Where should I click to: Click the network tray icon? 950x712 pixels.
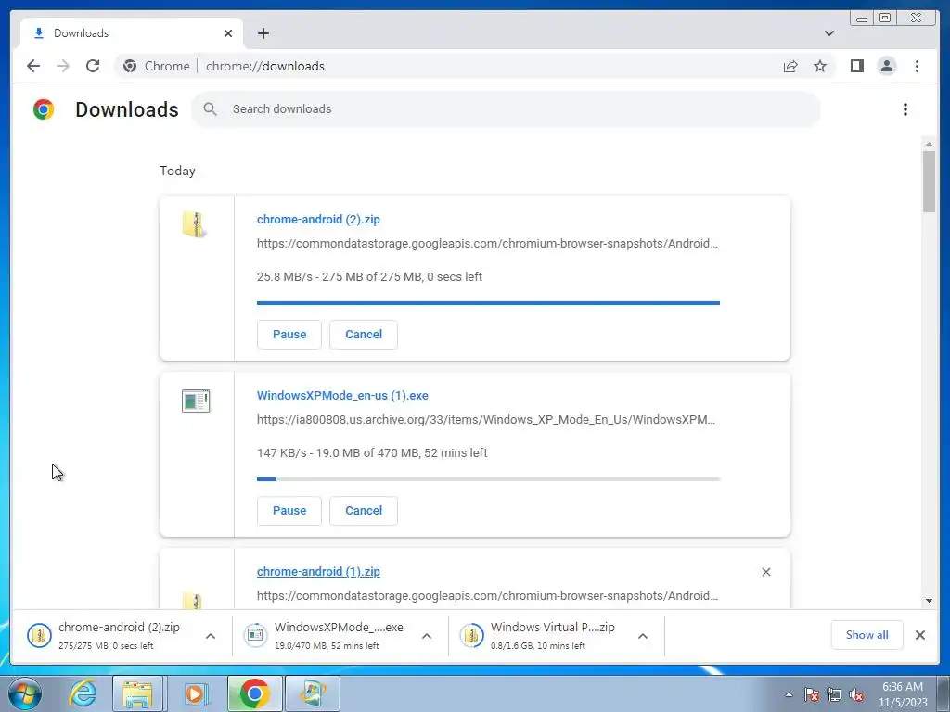pyautogui.click(x=834, y=694)
